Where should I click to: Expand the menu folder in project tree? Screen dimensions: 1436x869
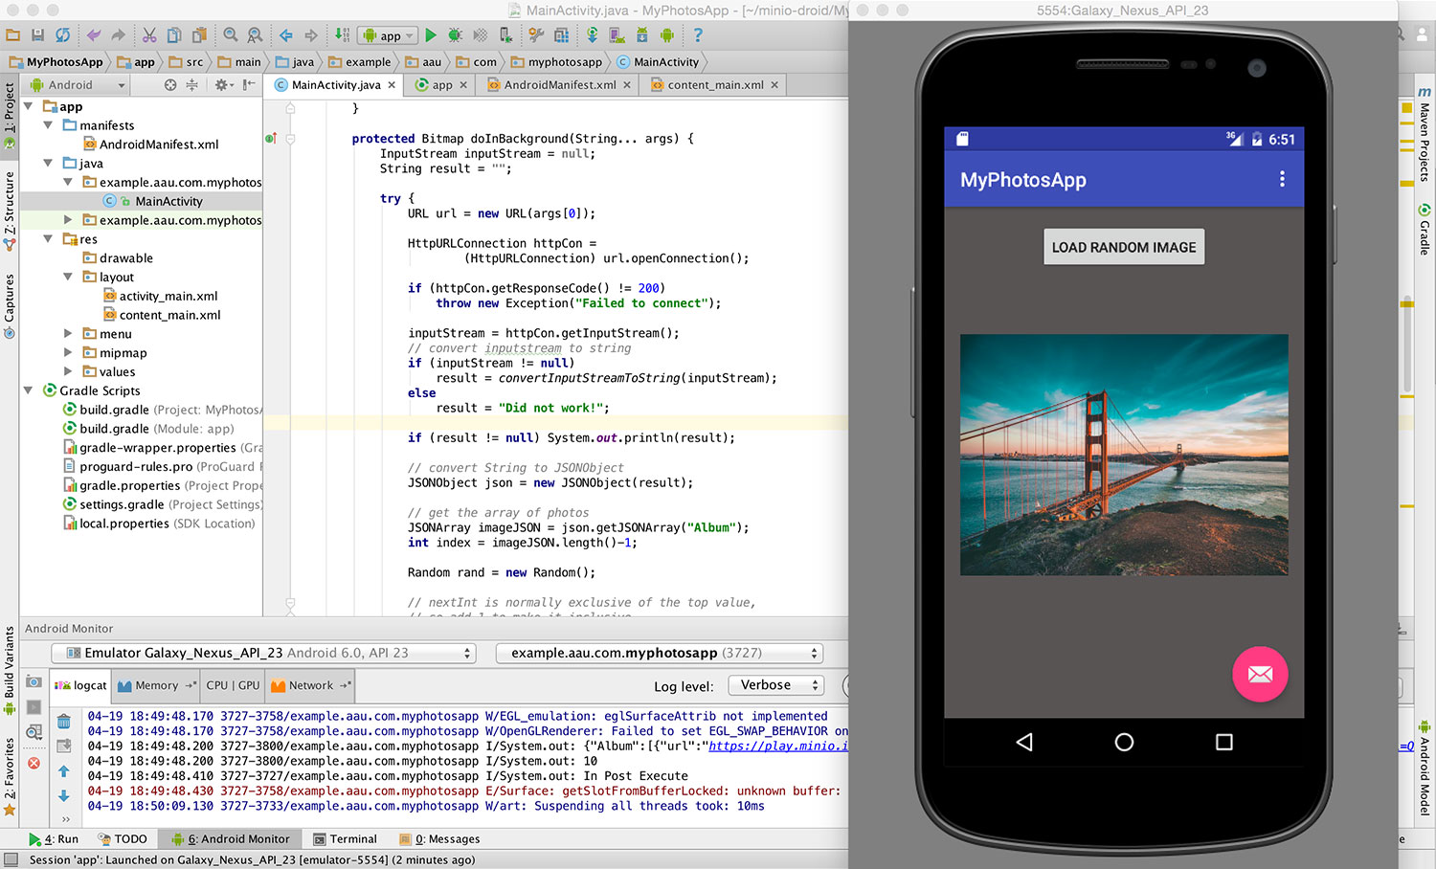click(x=68, y=334)
